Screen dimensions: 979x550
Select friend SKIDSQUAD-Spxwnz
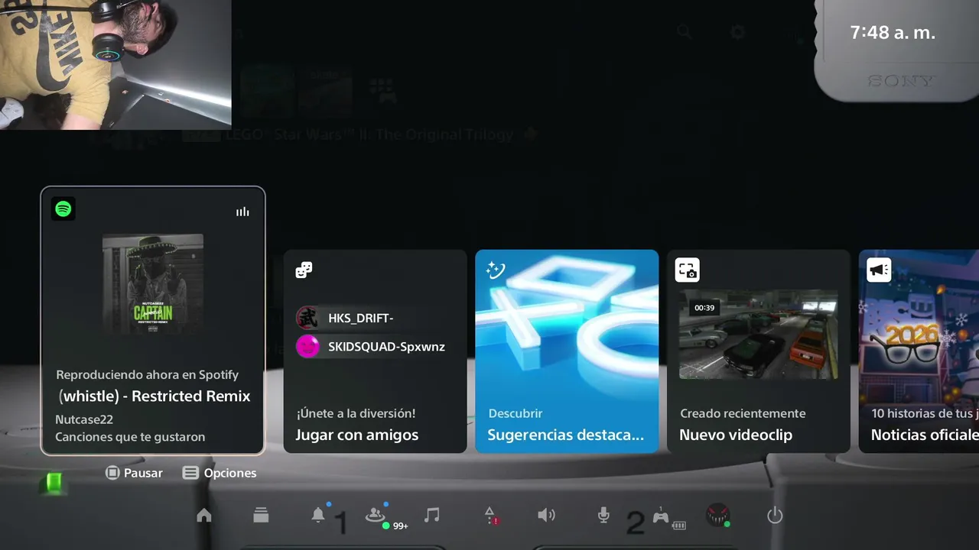[x=371, y=347]
